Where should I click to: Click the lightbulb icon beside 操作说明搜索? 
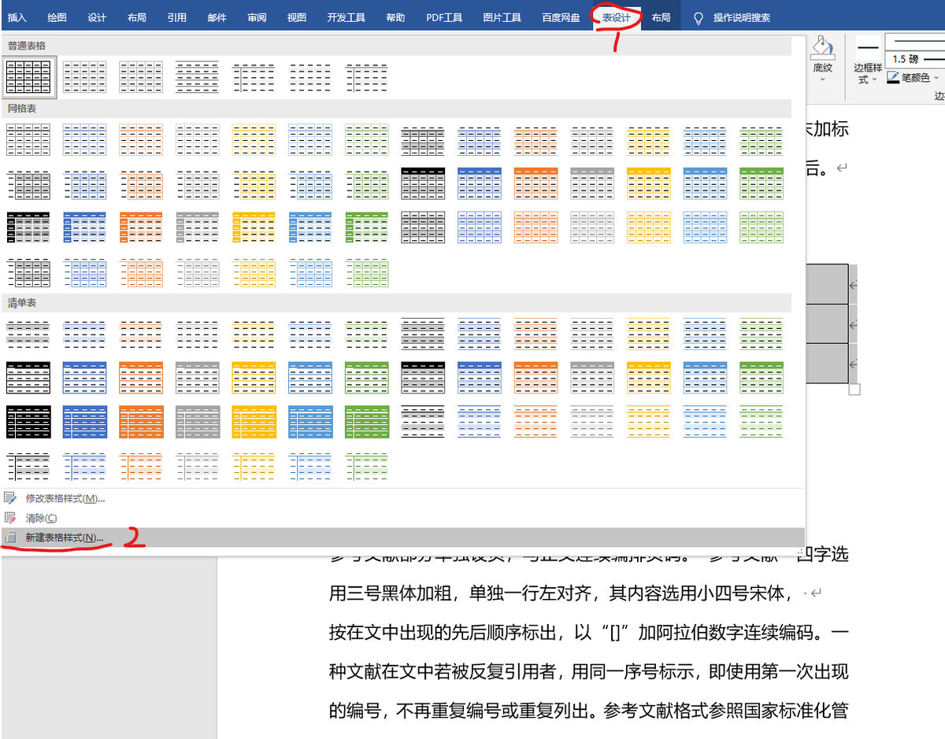point(698,17)
